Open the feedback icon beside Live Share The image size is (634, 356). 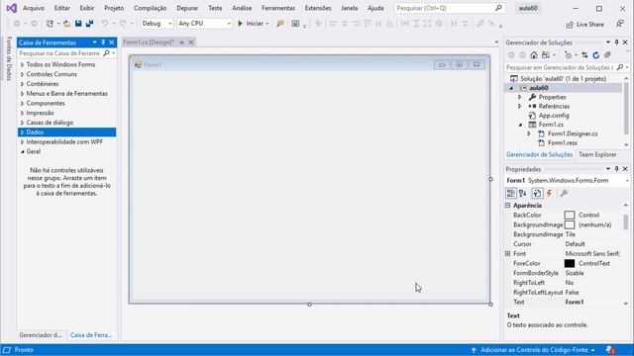(x=620, y=24)
